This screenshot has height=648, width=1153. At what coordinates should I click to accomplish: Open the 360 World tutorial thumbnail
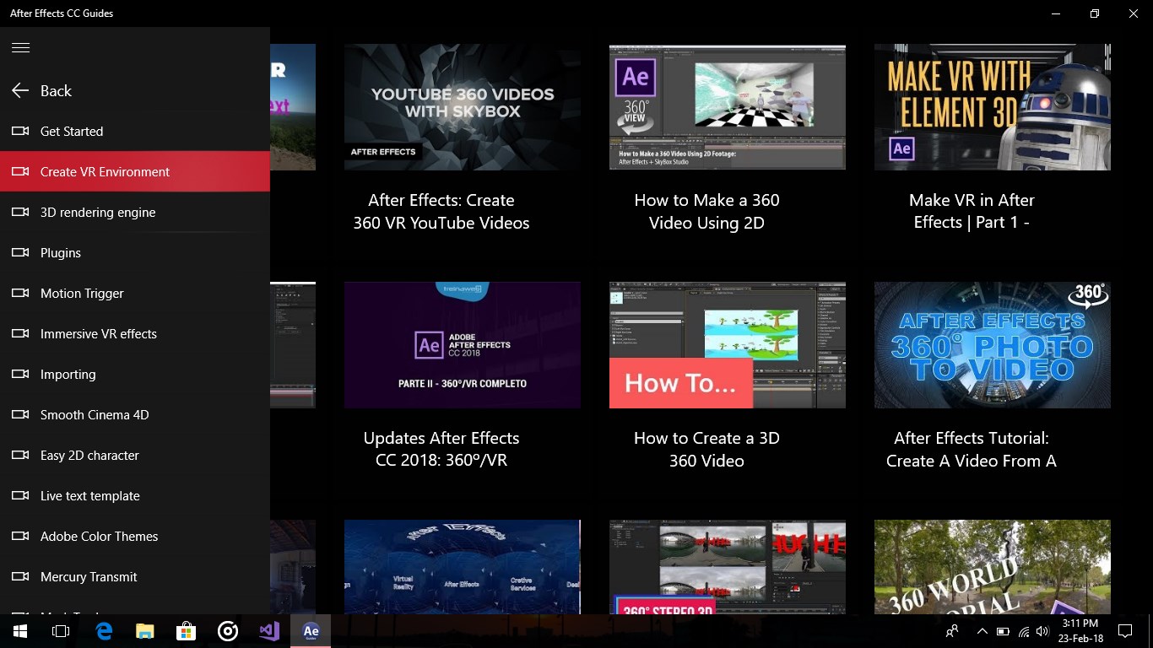click(x=993, y=567)
